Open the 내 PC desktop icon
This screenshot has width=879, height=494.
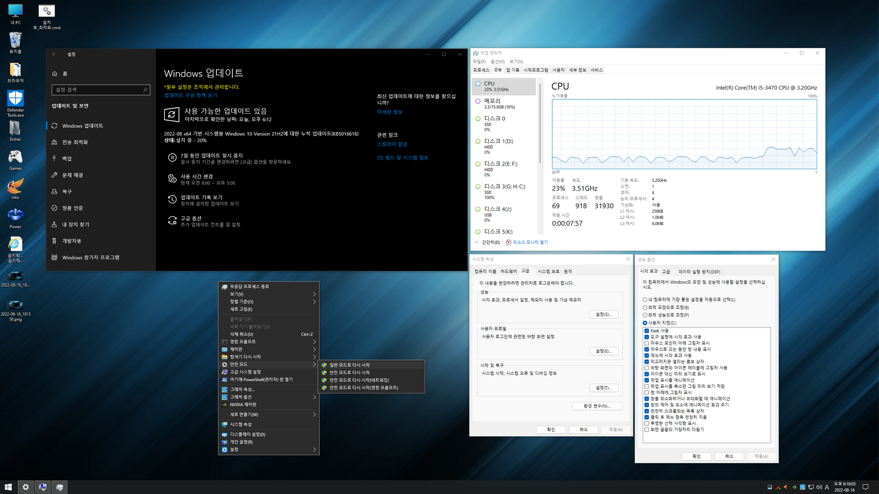(x=15, y=14)
